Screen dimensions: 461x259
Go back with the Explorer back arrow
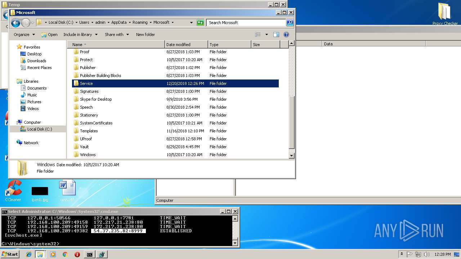15,23
